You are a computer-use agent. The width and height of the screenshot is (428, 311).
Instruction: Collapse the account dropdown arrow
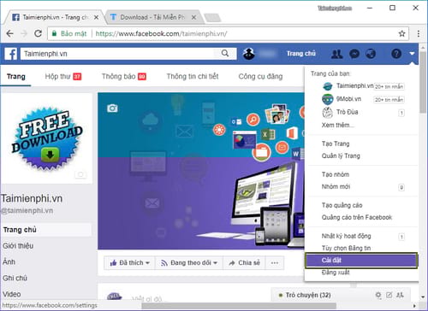point(412,53)
